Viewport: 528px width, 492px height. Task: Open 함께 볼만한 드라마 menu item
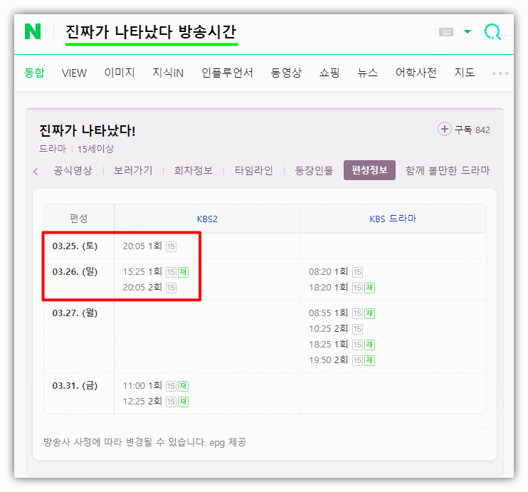pos(448,170)
